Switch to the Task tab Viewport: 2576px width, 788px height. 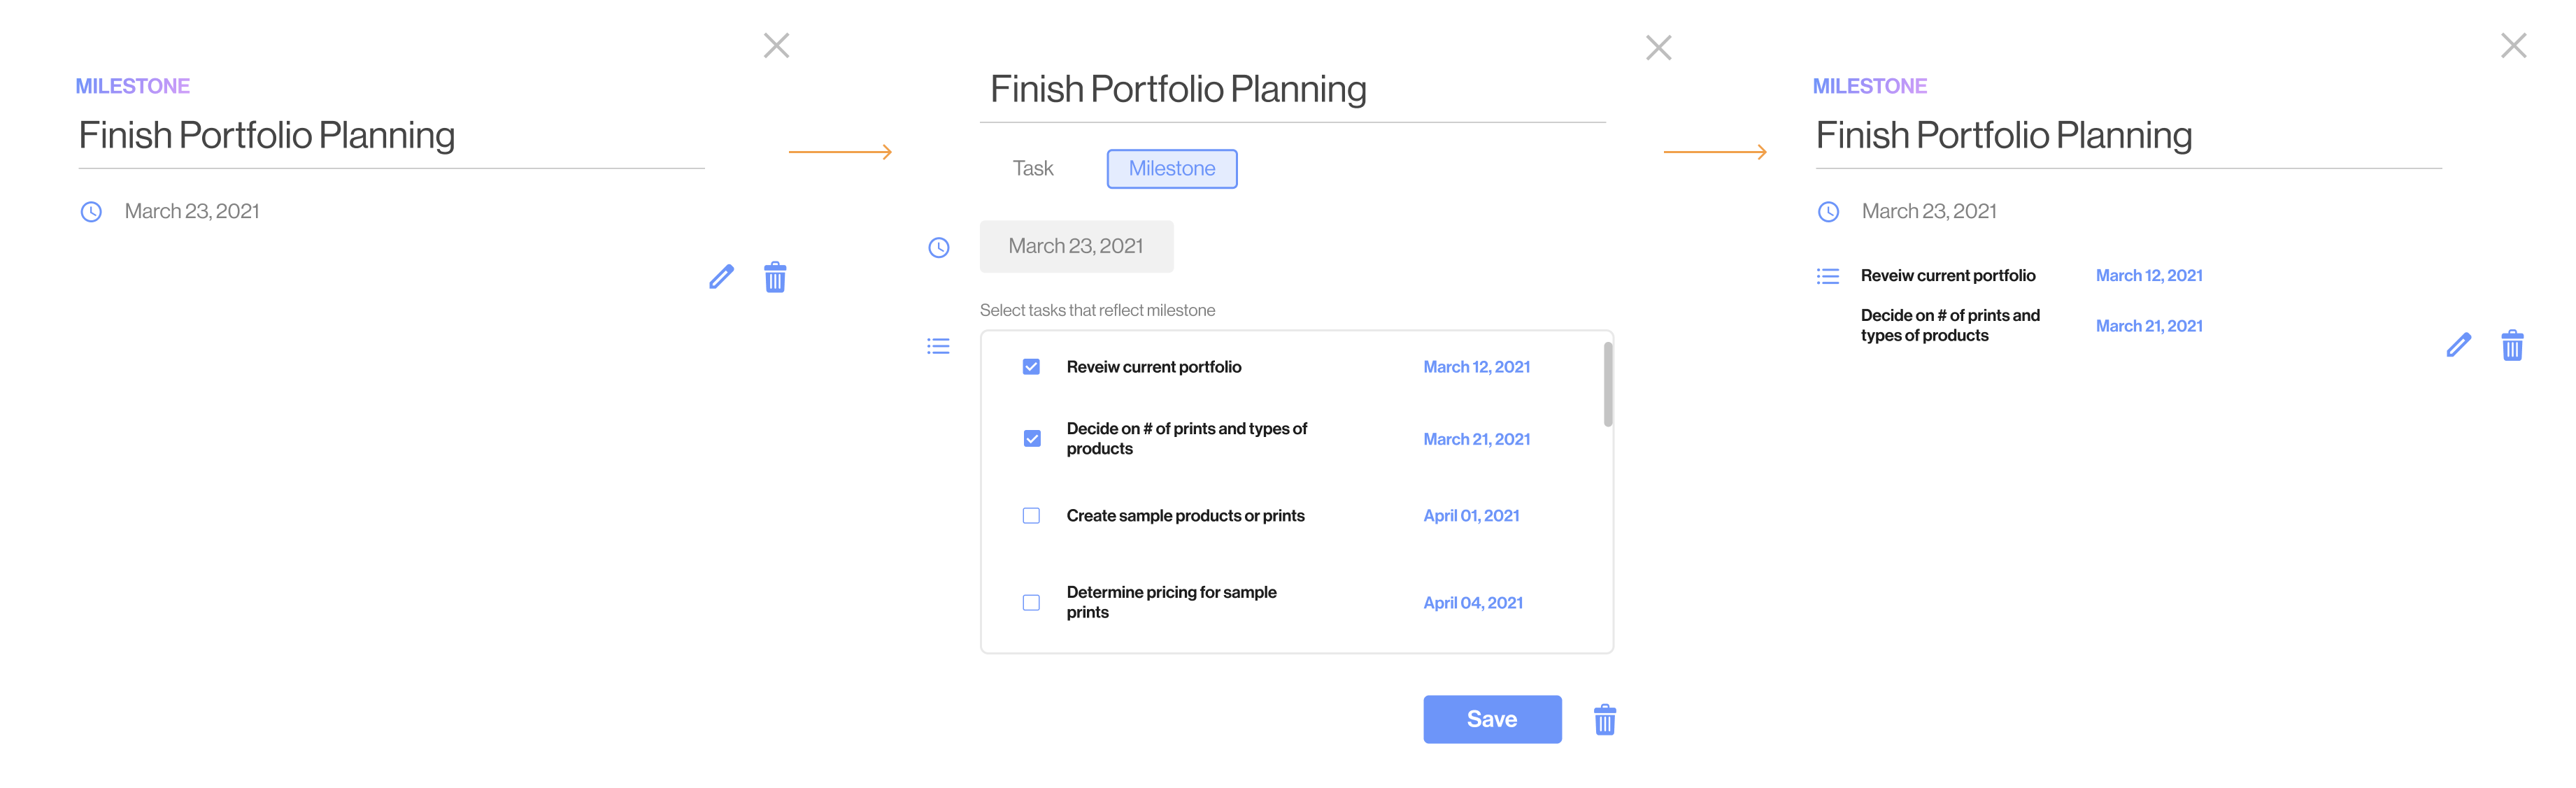(1032, 168)
